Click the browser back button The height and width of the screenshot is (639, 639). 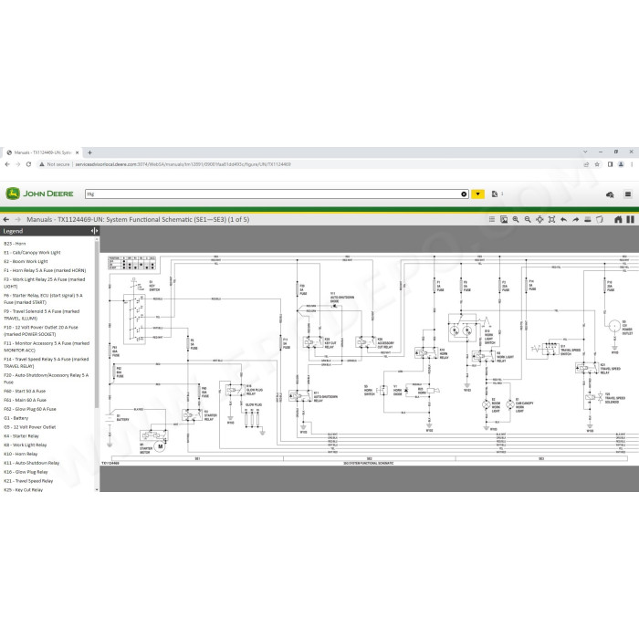[x=7, y=164]
